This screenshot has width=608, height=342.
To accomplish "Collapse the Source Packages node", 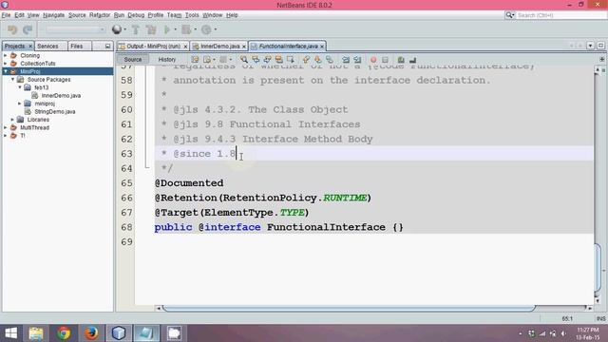I will coord(12,79).
